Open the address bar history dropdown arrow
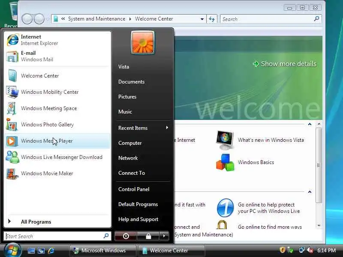Image resolution: width=343 pixels, height=257 pixels. pyautogui.click(x=202, y=19)
